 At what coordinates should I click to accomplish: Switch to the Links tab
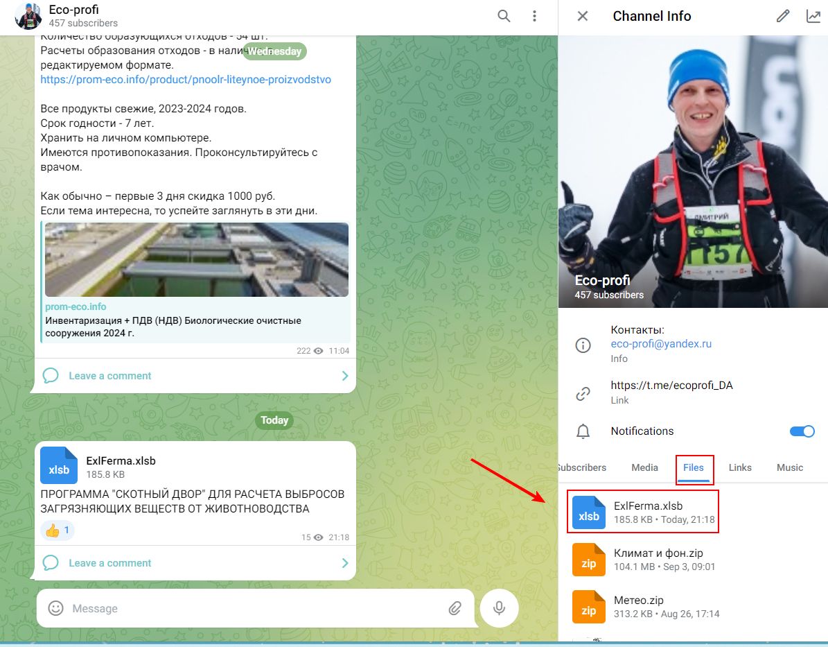pyautogui.click(x=740, y=467)
